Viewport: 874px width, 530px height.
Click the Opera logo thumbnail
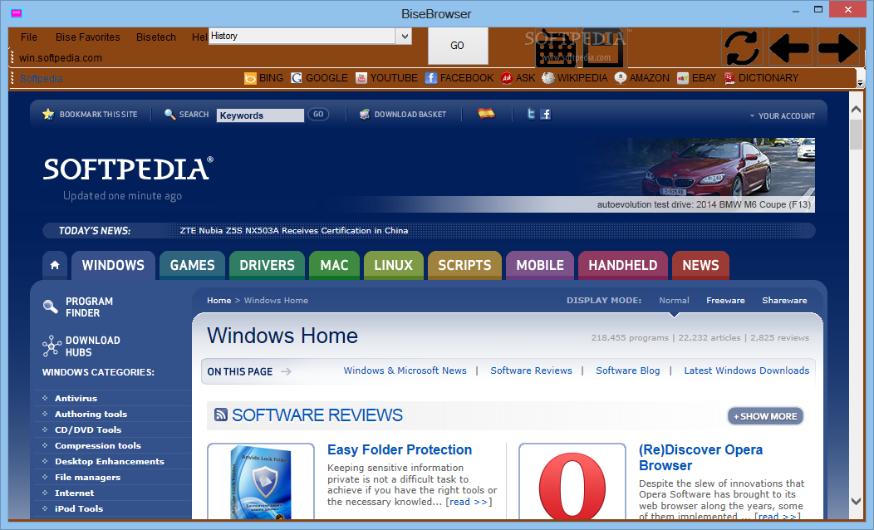tap(572, 482)
